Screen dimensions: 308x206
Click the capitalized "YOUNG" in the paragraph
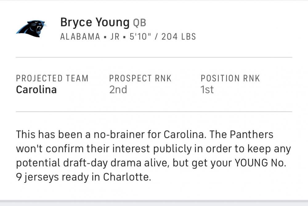[x=251, y=163]
